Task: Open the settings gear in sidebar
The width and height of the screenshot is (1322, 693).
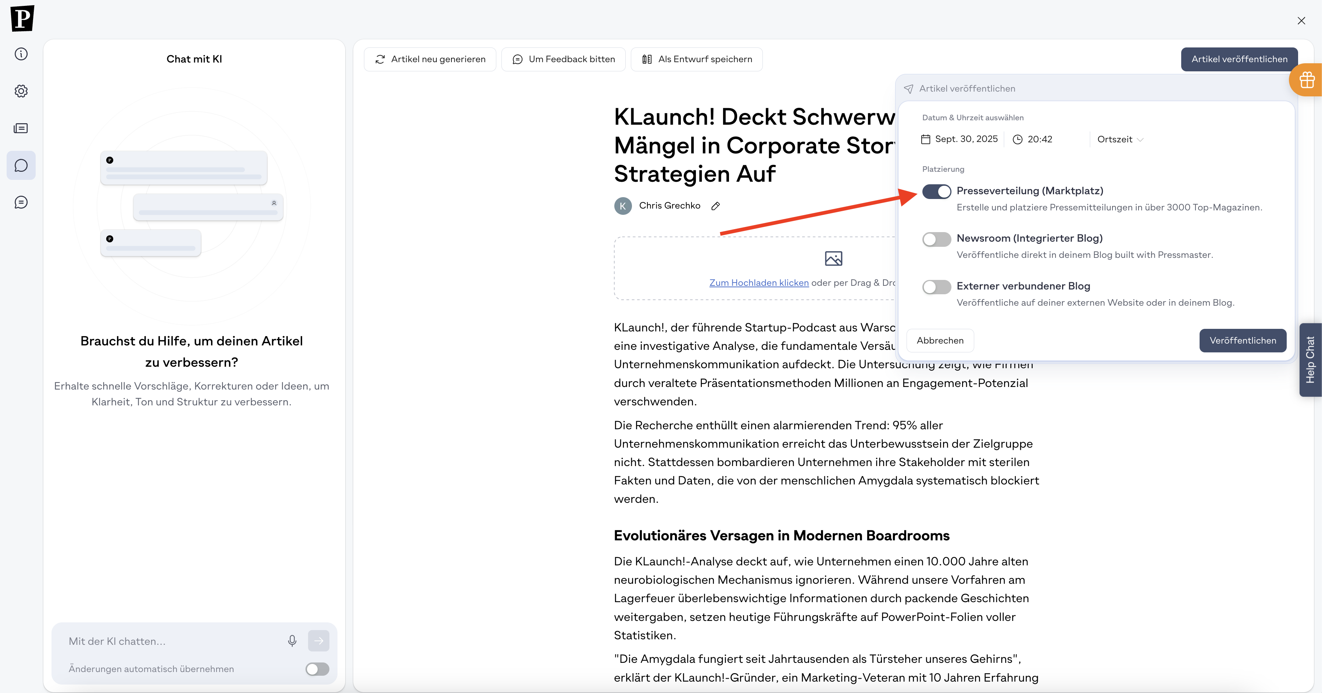Action: (21, 91)
